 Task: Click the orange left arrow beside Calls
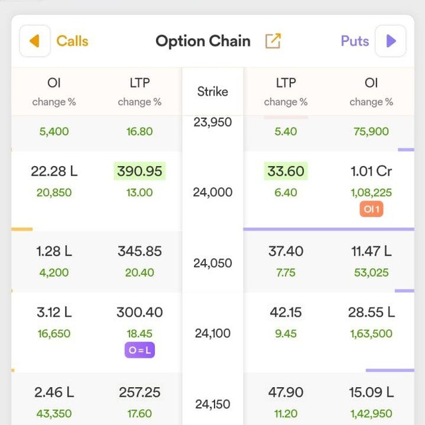35,41
